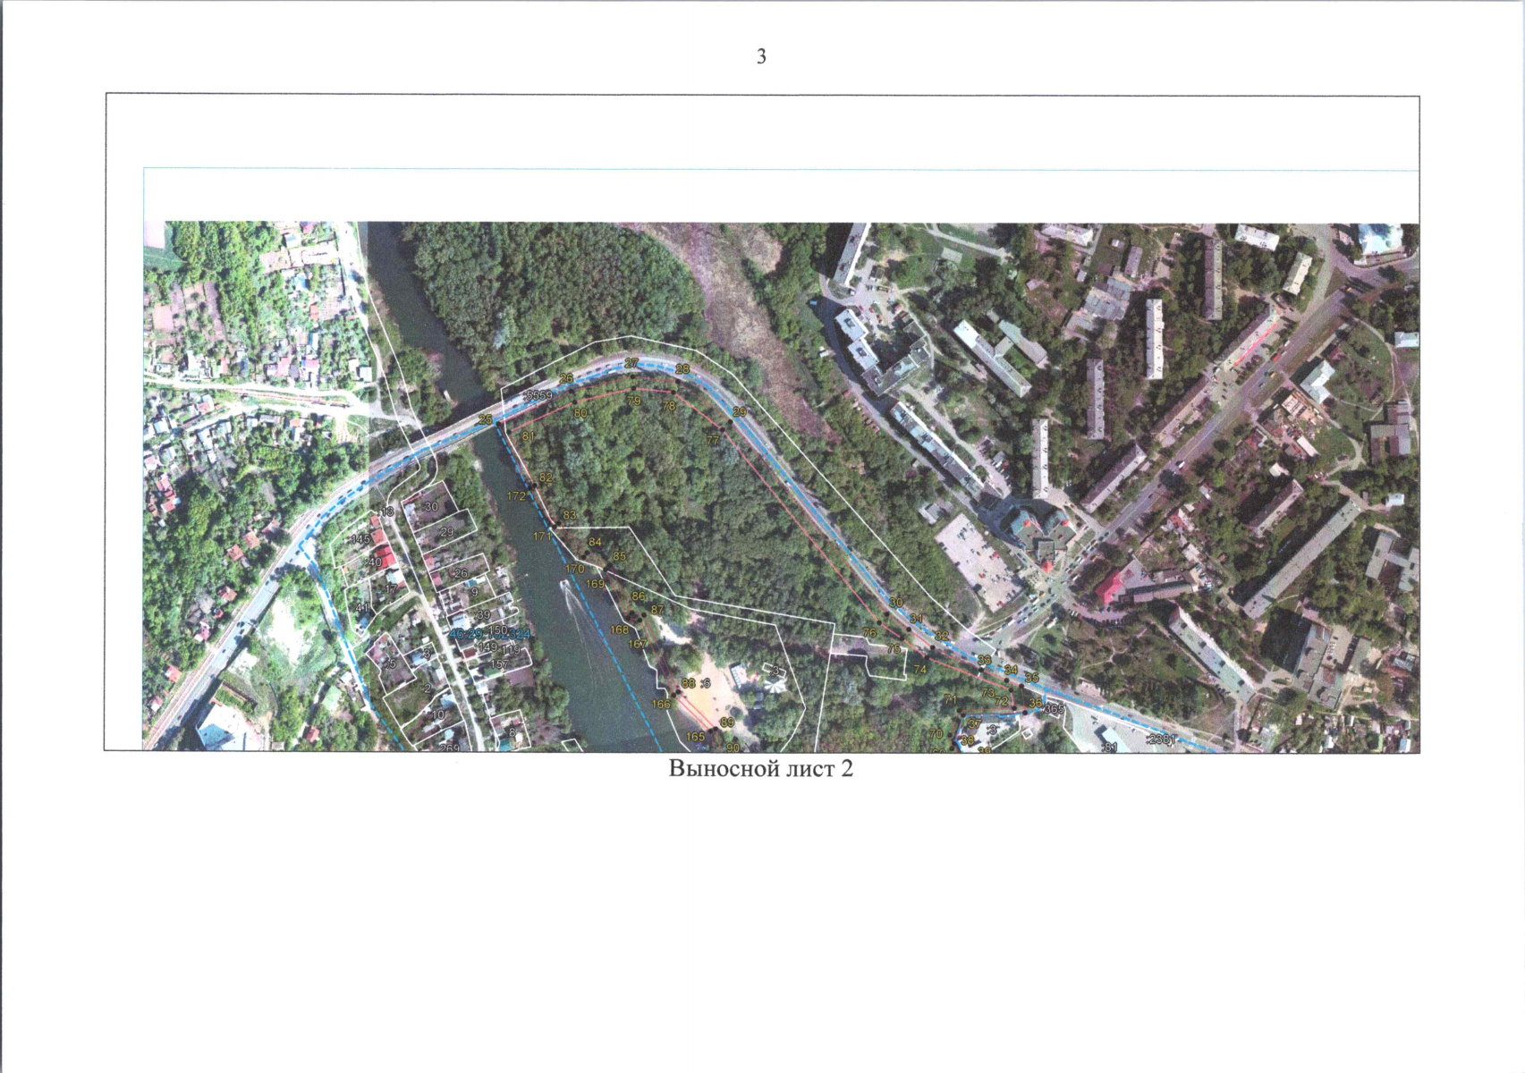The height and width of the screenshot is (1073, 1525).
Task: Select point label 76 in the woods
Action: 869,633
